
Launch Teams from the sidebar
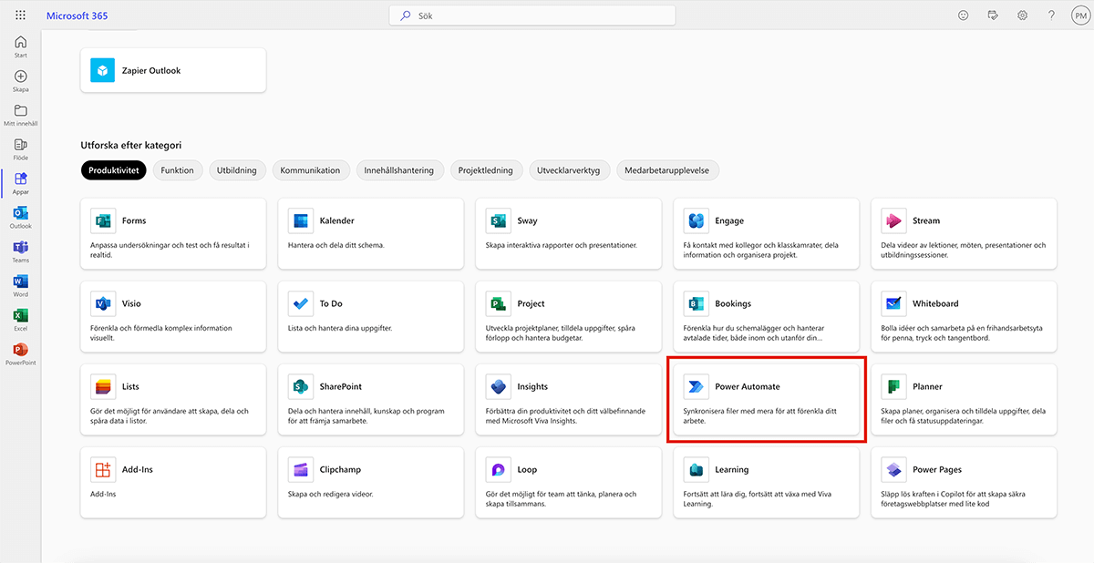click(x=20, y=251)
